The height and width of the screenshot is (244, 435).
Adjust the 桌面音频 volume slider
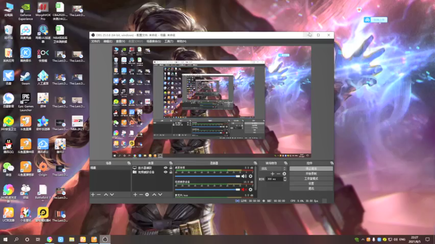(207, 176)
